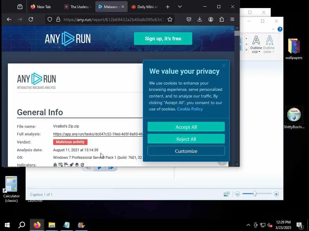List all tabs dropdown arrow

tap(180, 7)
